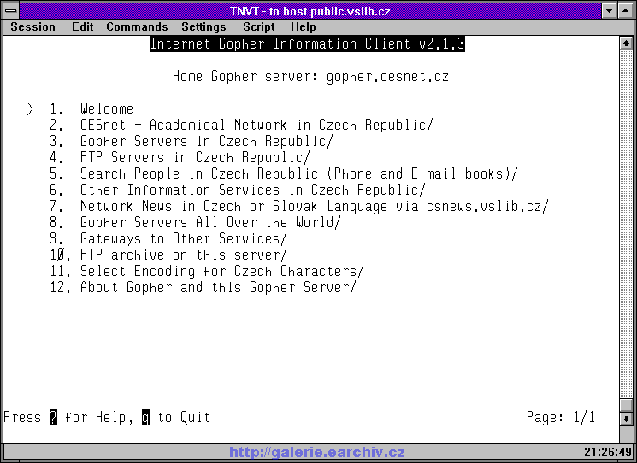Maximize the TNVT window with up arrow

(626, 10)
